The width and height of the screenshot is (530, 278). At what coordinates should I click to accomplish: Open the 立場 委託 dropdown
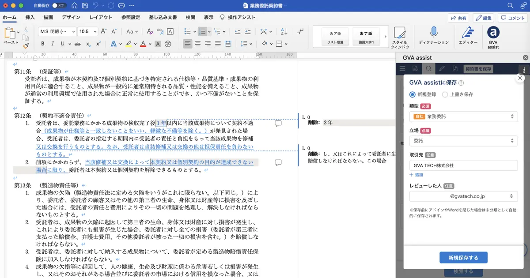(x=463, y=141)
